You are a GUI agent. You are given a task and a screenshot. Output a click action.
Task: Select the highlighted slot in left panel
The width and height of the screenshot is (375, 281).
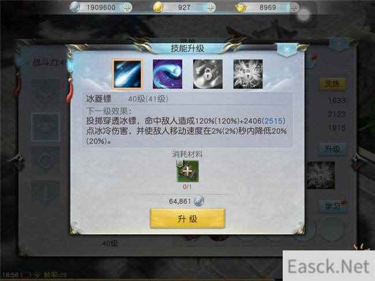46,127
